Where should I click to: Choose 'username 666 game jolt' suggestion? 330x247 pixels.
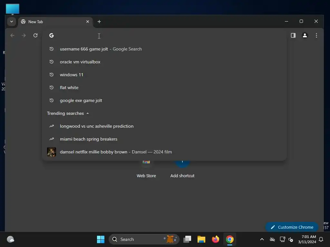coord(164,49)
